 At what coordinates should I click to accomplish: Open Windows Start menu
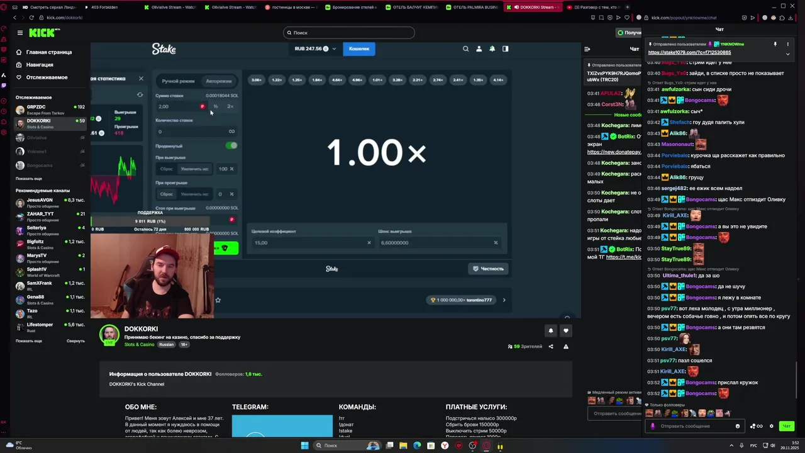305,445
